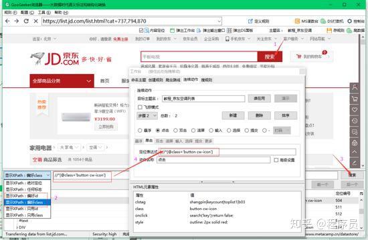Viewport: 368px width, 240px height.
Task: Open the 步骤2 step dropdown
Action: (x=147, y=115)
